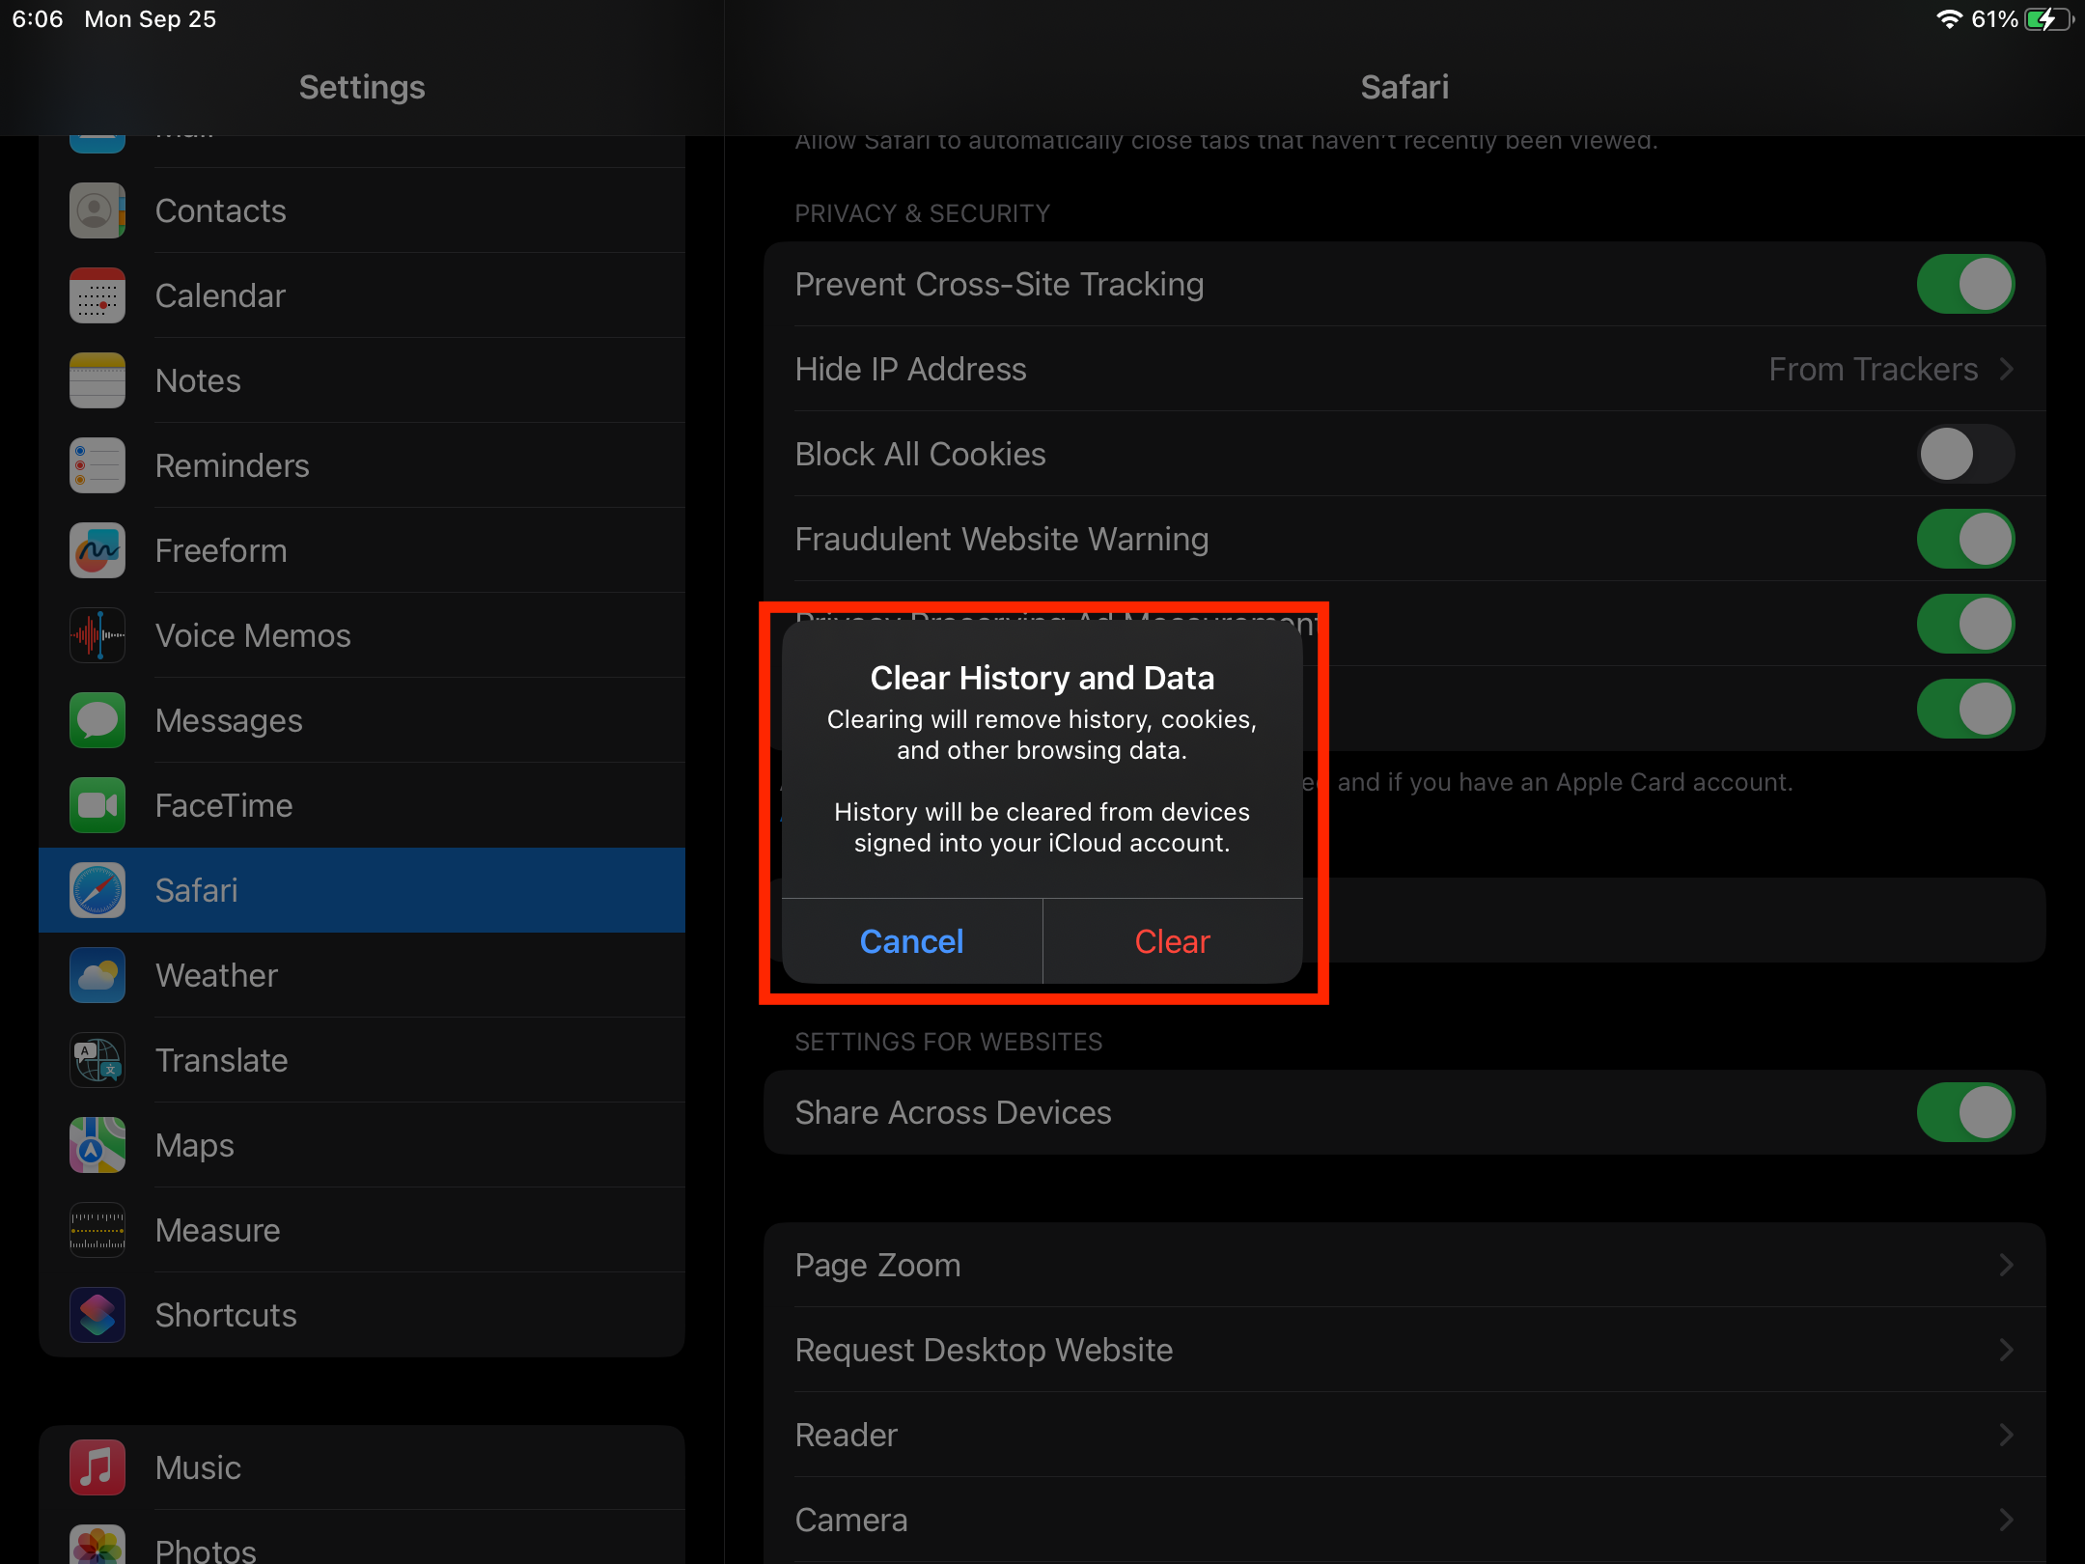Tap the battery charging indicator

point(2048,19)
